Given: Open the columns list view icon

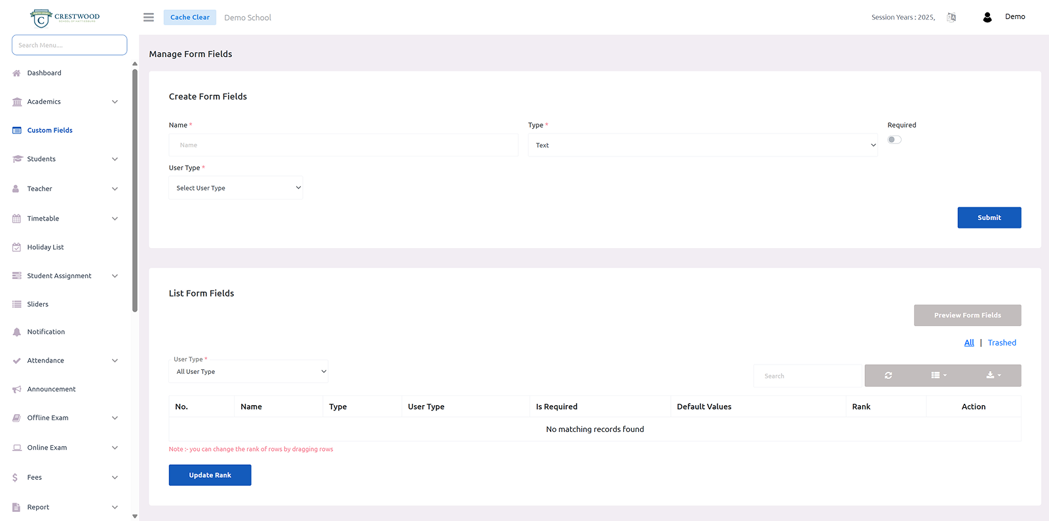Looking at the screenshot, I should (x=938, y=376).
